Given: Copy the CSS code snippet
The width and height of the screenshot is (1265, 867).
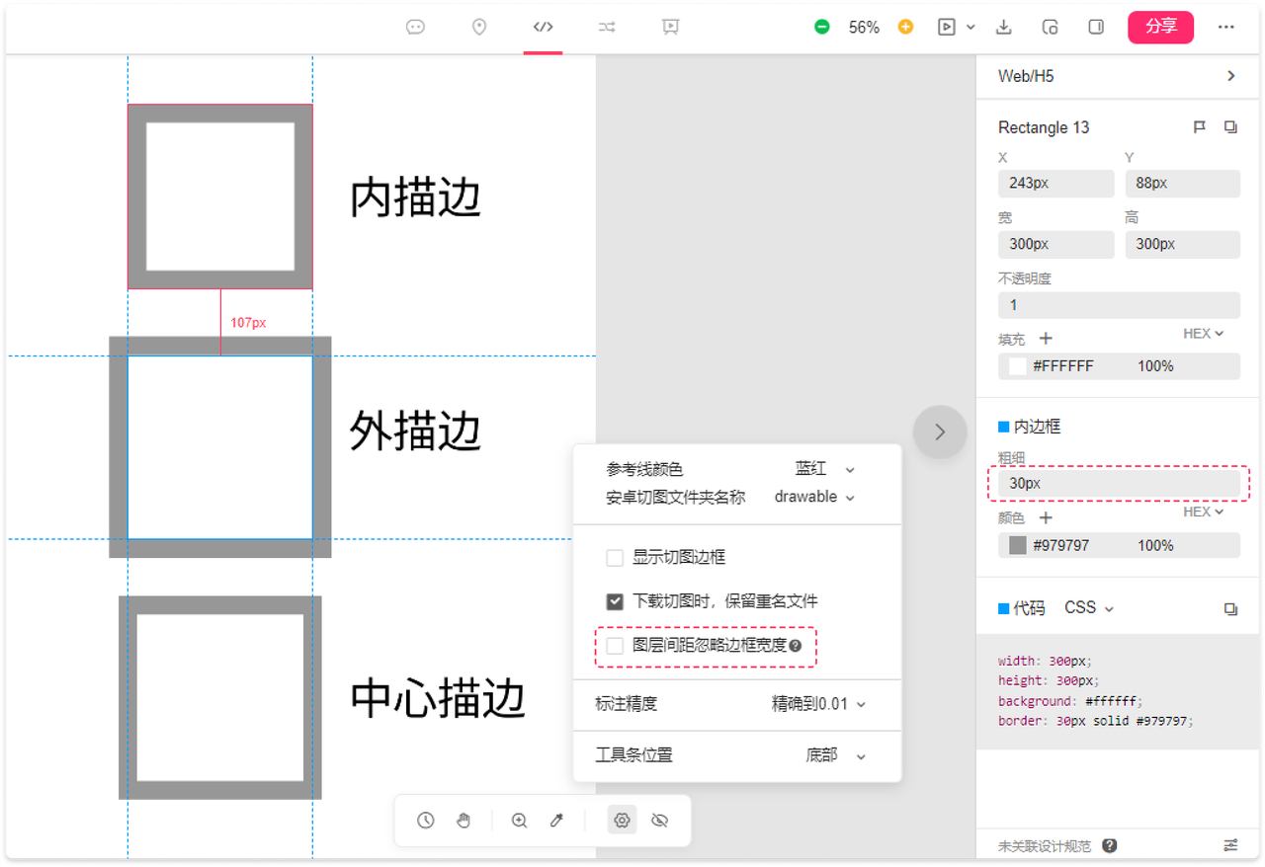Looking at the screenshot, I should [x=1230, y=609].
